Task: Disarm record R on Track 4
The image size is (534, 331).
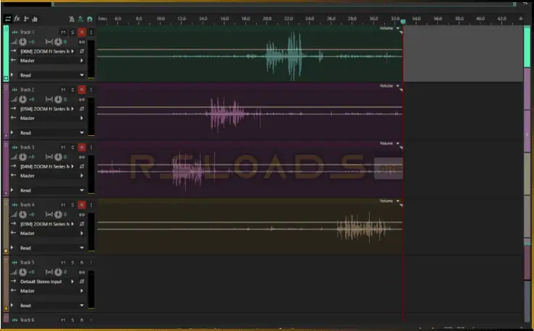Action: click(82, 205)
